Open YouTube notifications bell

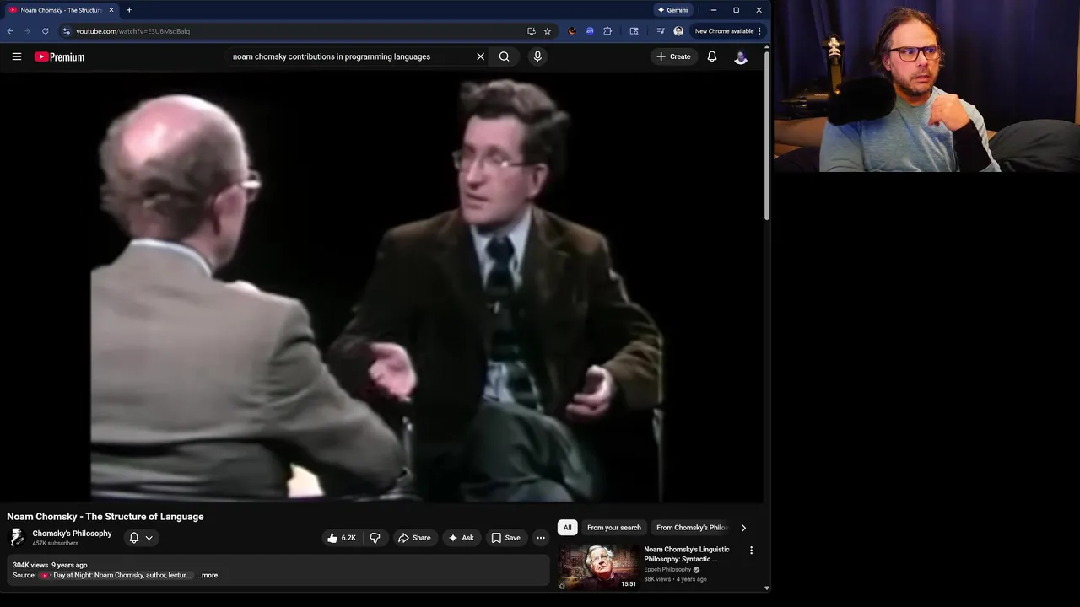coord(712,56)
